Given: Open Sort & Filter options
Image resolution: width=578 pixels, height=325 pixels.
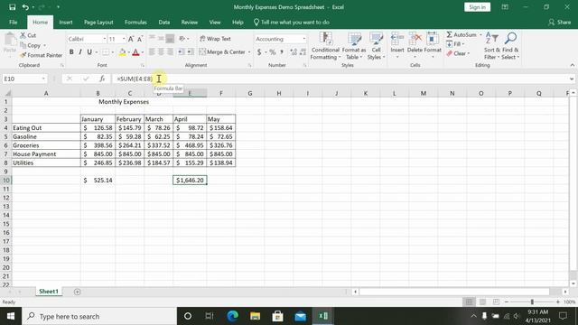Looking at the screenshot, I should coord(491,46).
